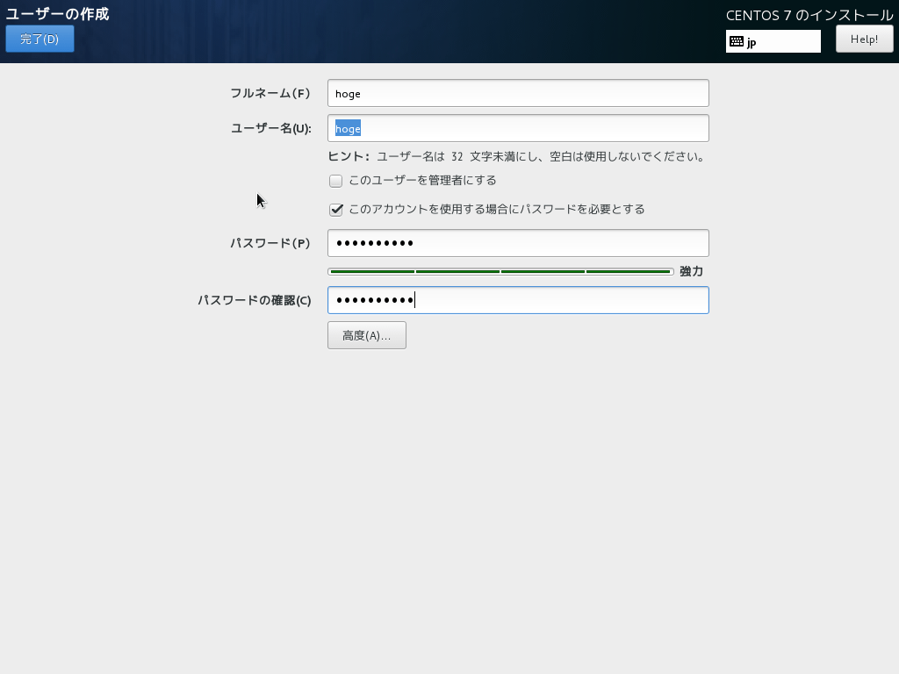Uncheck the account password requirement checkbox
Image resolution: width=899 pixels, height=674 pixels.
point(336,209)
